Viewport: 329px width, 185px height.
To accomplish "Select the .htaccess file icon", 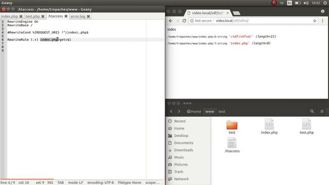I will 232,143.
